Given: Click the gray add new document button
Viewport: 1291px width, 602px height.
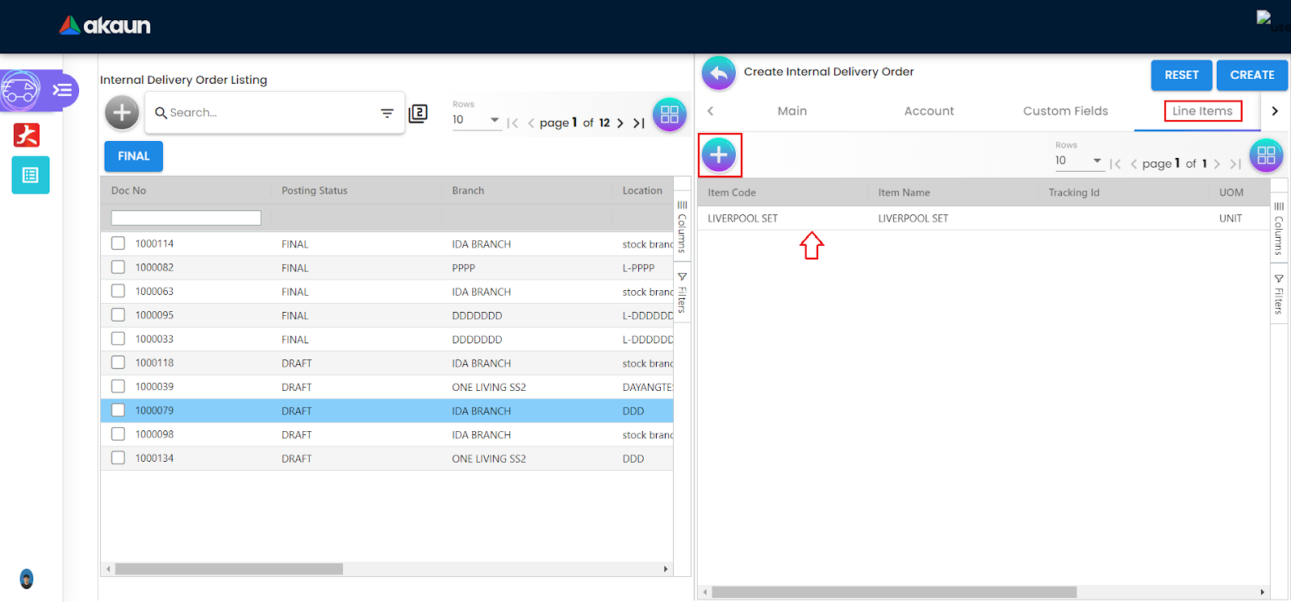Looking at the screenshot, I should tap(122, 113).
